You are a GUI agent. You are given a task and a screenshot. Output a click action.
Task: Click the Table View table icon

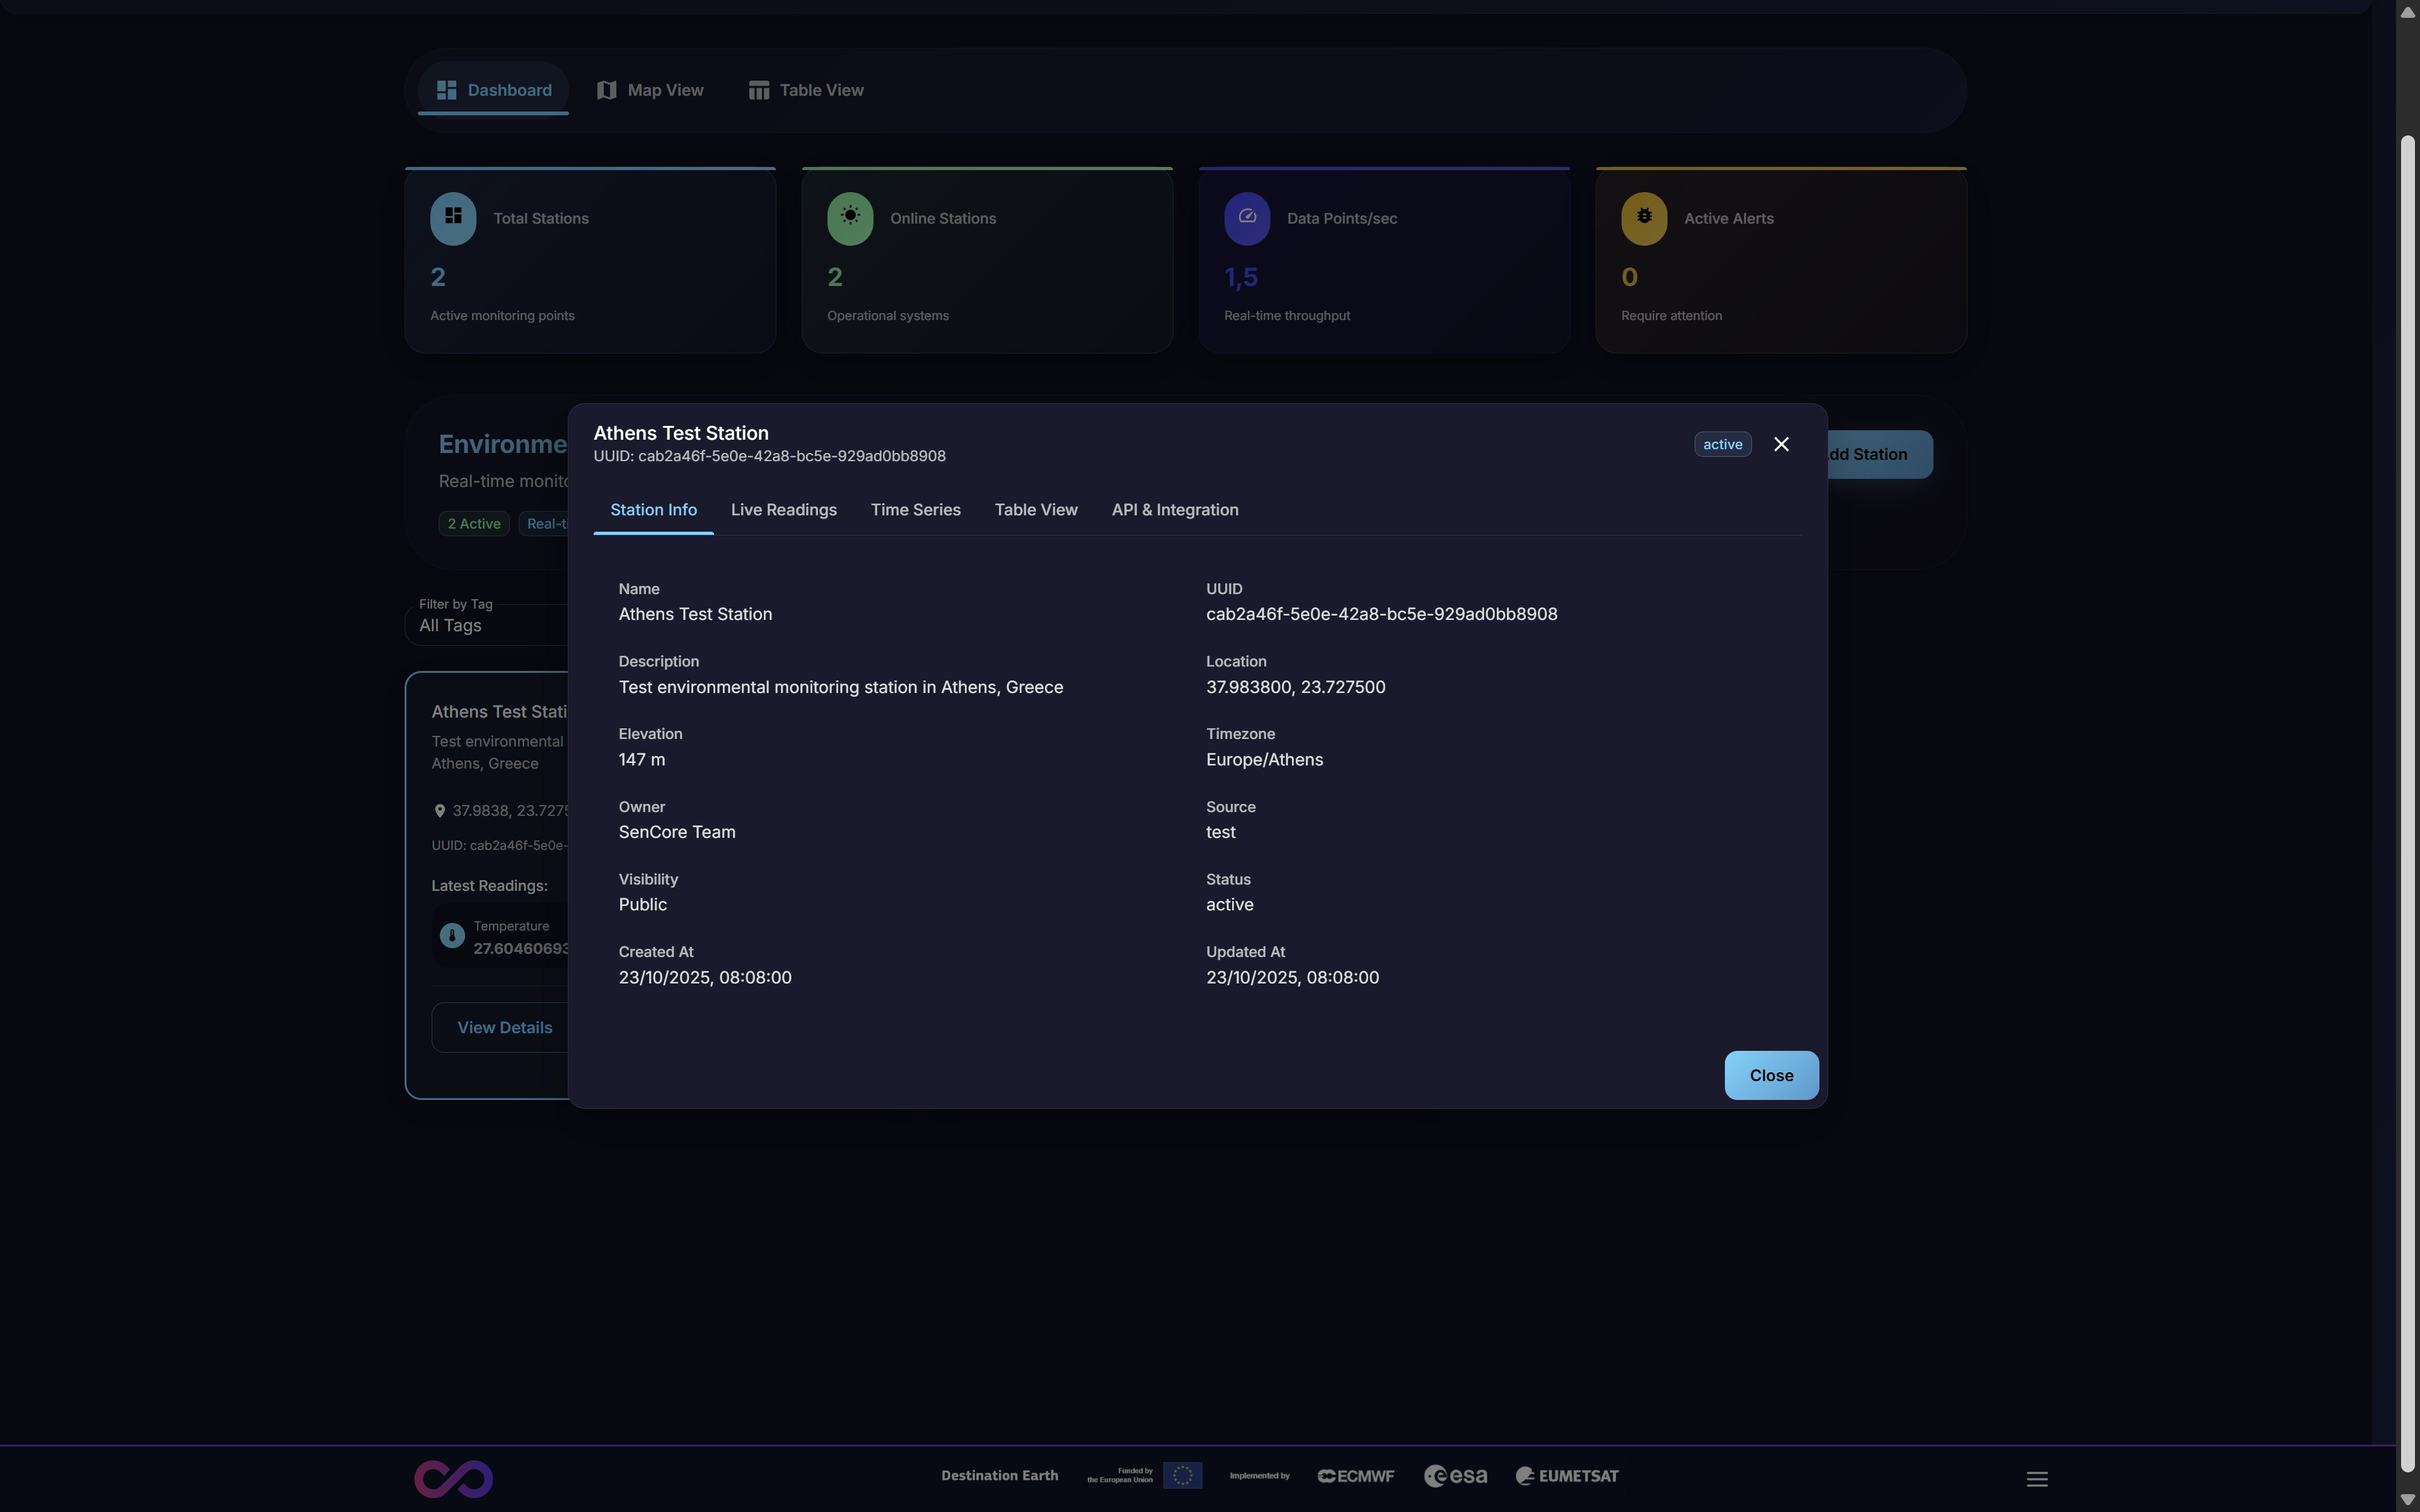click(759, 90)
